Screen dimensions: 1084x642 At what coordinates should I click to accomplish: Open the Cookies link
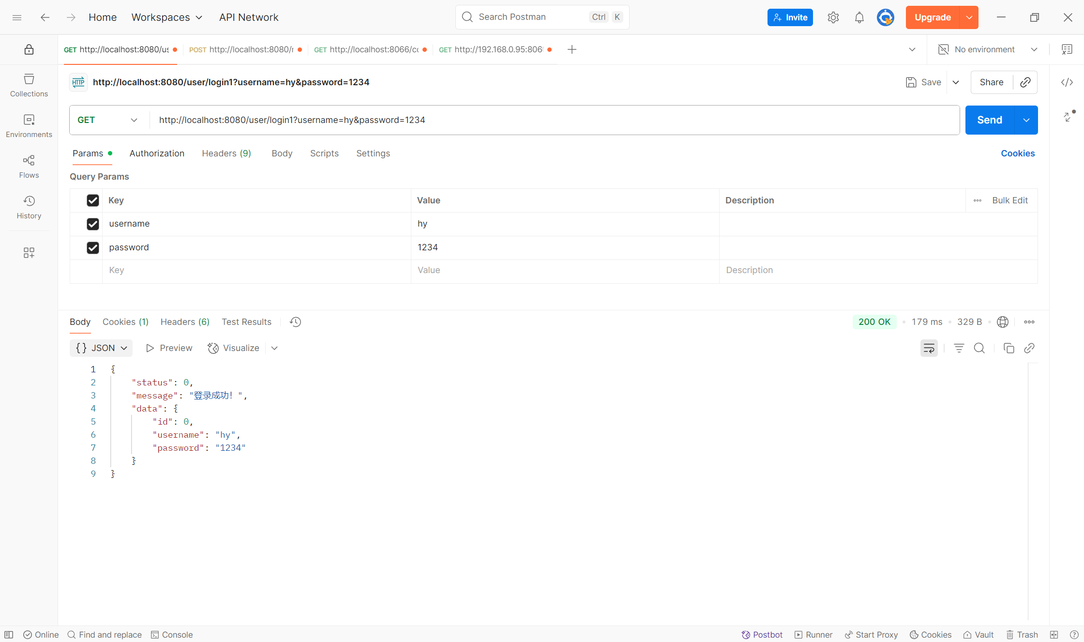coord(1018,153)
